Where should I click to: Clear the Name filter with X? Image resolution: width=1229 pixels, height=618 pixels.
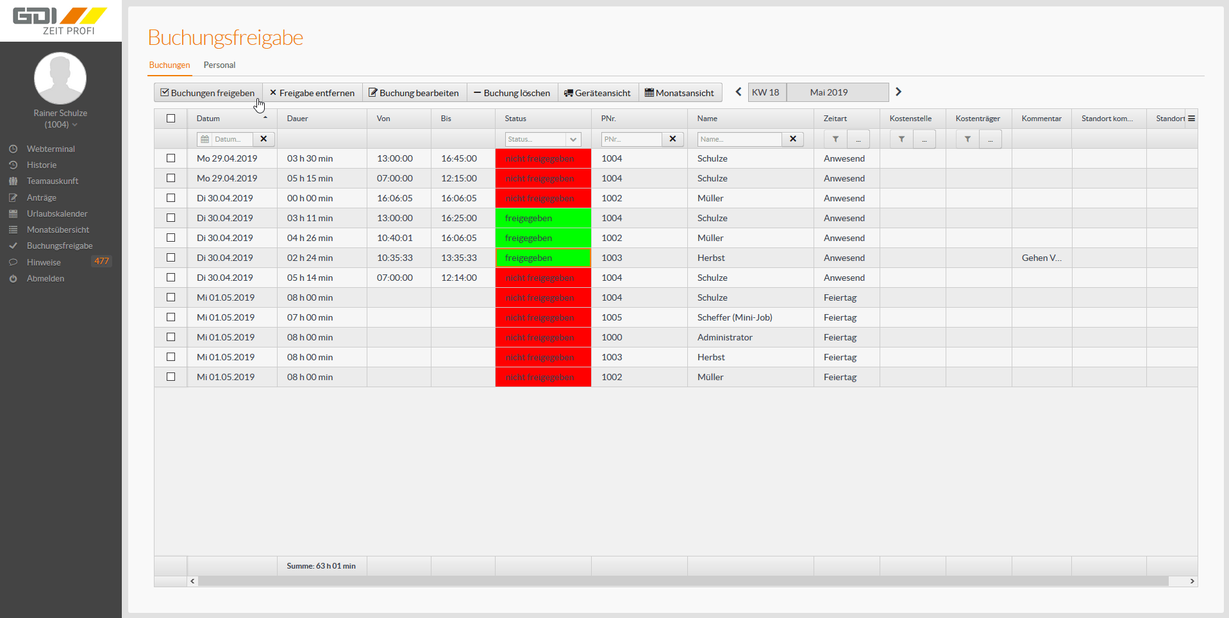pyautogui.click(x=793, y=139)
